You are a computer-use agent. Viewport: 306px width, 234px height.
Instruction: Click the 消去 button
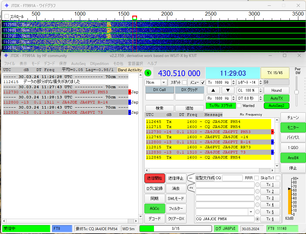pyautogui.click(x=176, y=188)
